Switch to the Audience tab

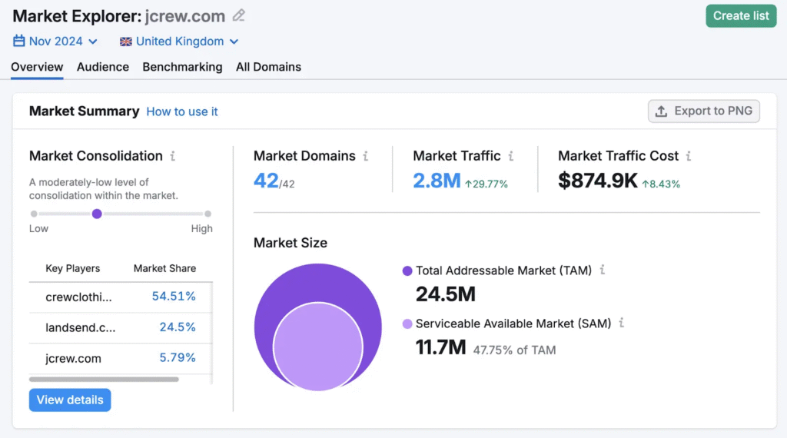pos(103,67)
